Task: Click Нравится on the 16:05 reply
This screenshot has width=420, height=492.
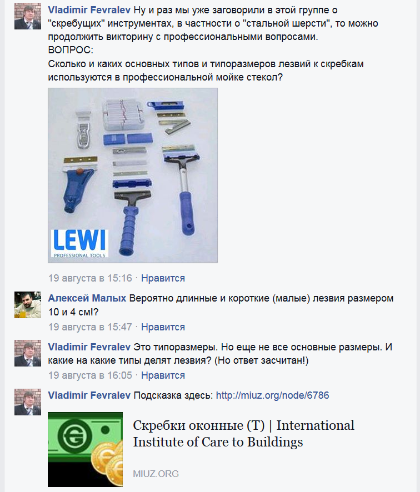Action: [x=163, y=375]
